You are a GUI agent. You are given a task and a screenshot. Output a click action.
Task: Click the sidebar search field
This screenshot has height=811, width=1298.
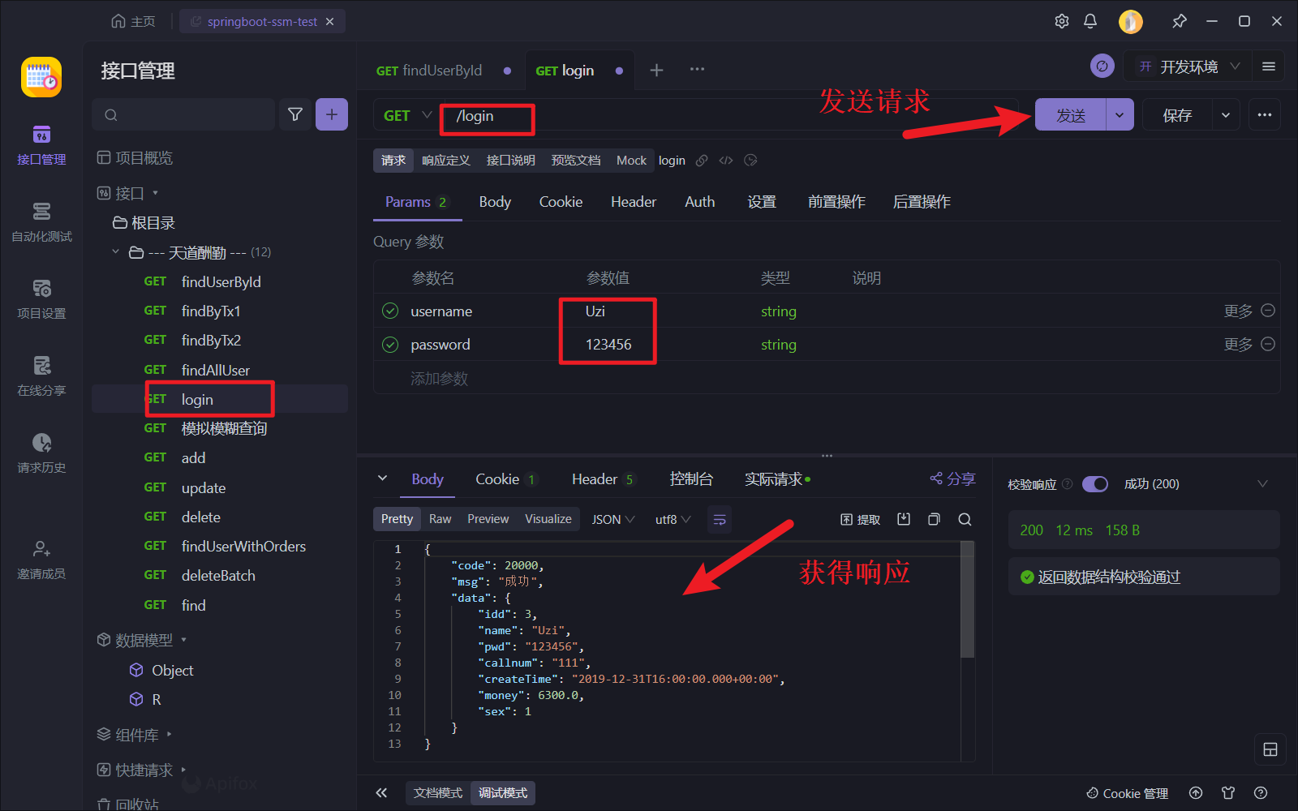(x=184, y=114)
